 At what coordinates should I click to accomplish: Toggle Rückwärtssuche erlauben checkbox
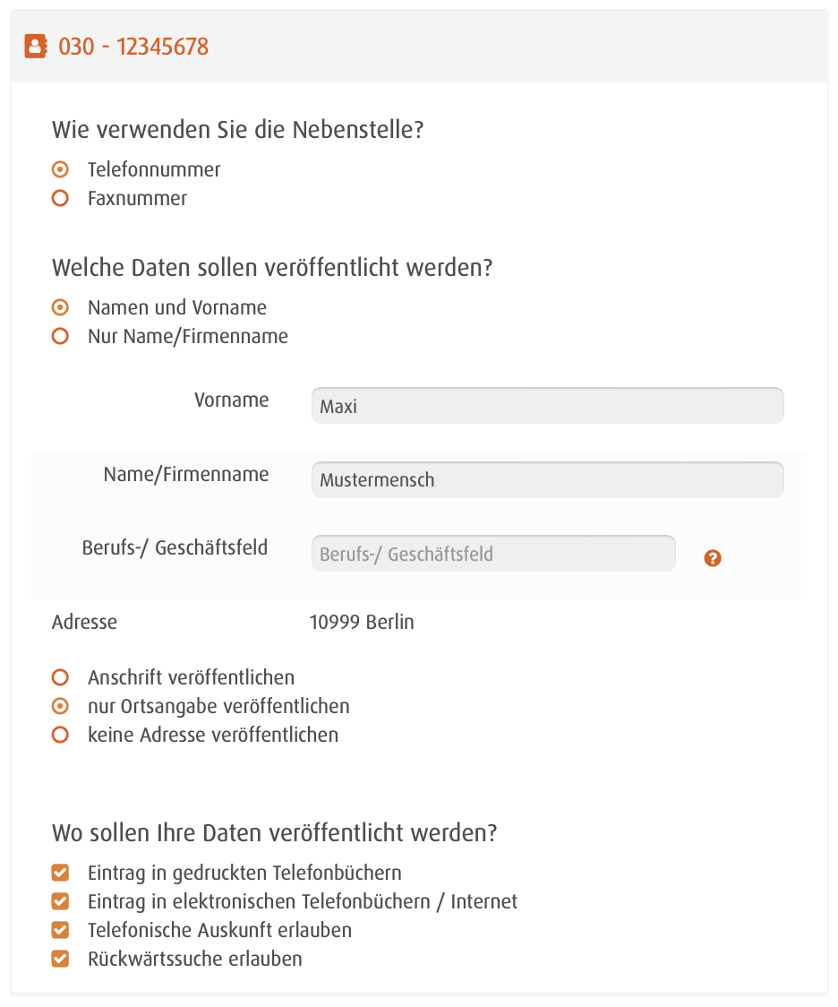60,959
